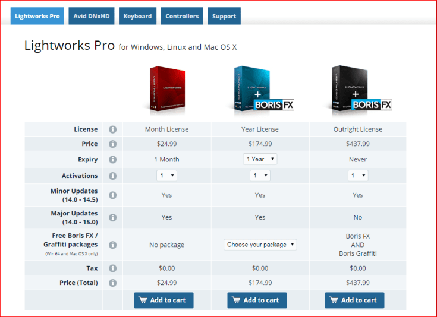
Task: Open Activations dropdown for Month License
Action: click(x=166, y=176)
